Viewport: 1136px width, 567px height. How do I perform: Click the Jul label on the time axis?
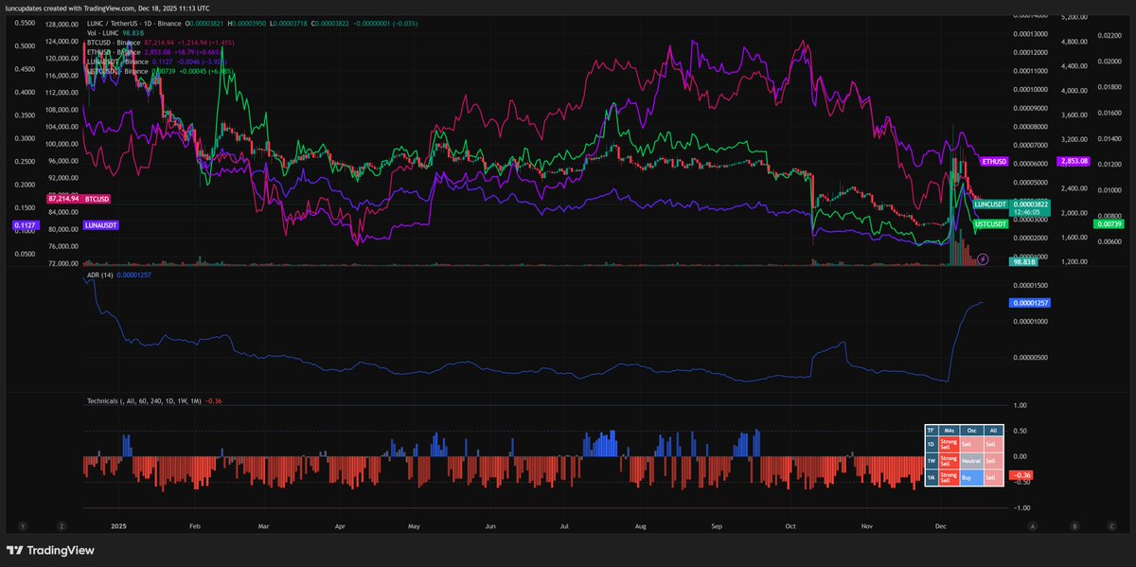[x=563, y=525]
